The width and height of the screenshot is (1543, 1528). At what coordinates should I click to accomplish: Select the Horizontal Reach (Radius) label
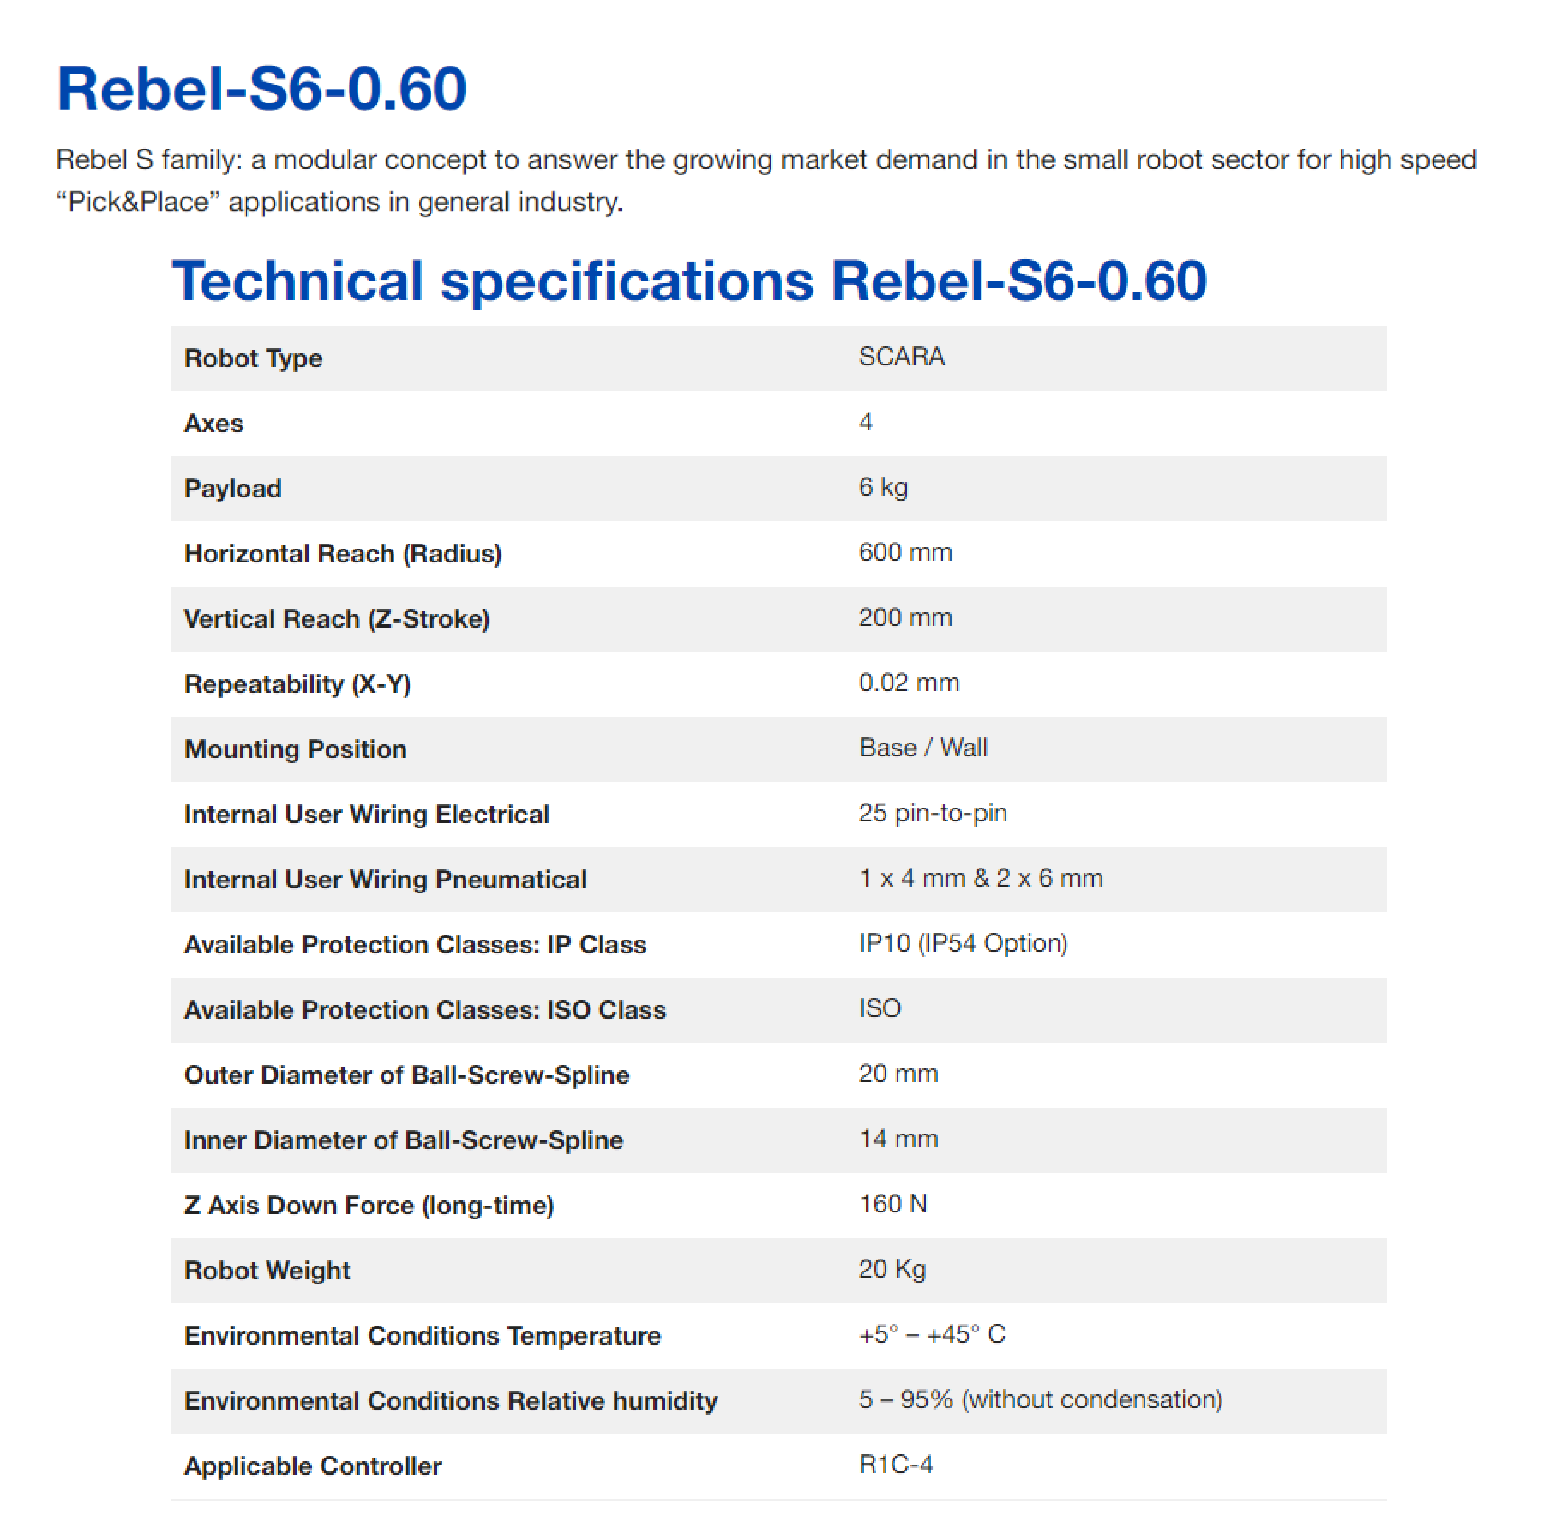(343, 553)
